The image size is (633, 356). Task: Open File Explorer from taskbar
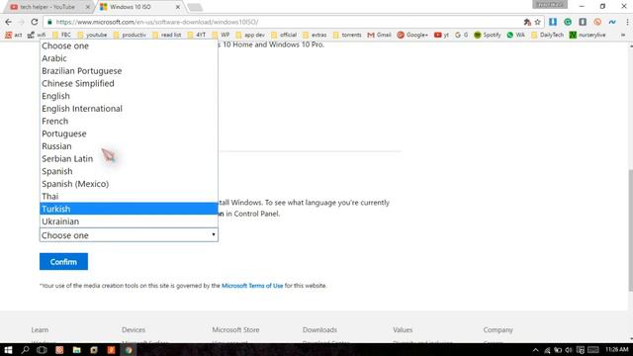[77, 350]
